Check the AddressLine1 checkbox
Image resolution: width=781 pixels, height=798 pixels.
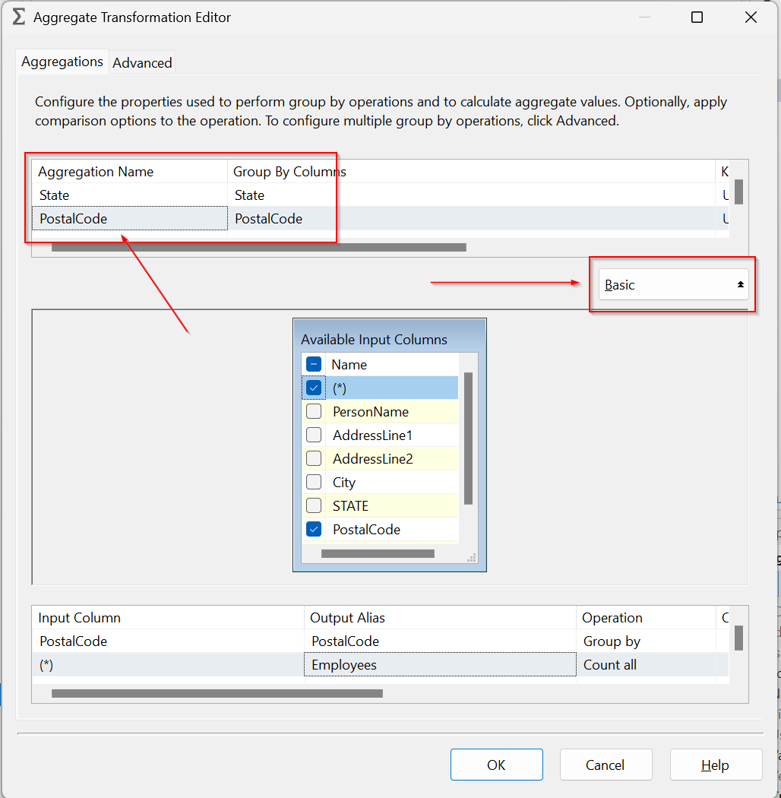(314, 435)
